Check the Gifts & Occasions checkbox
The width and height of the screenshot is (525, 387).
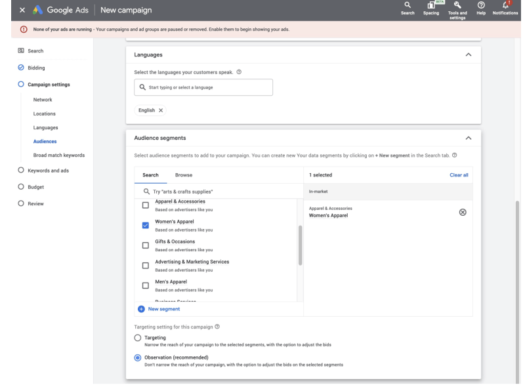point(145,245)
